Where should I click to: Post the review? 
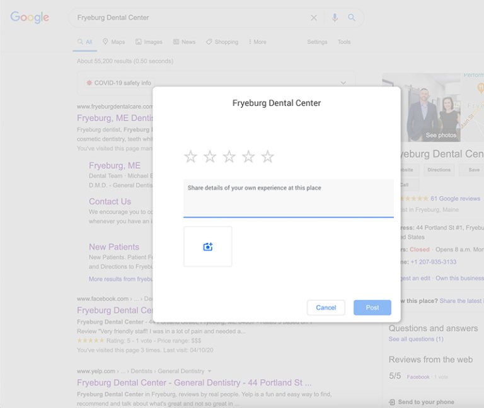point(372,307)
